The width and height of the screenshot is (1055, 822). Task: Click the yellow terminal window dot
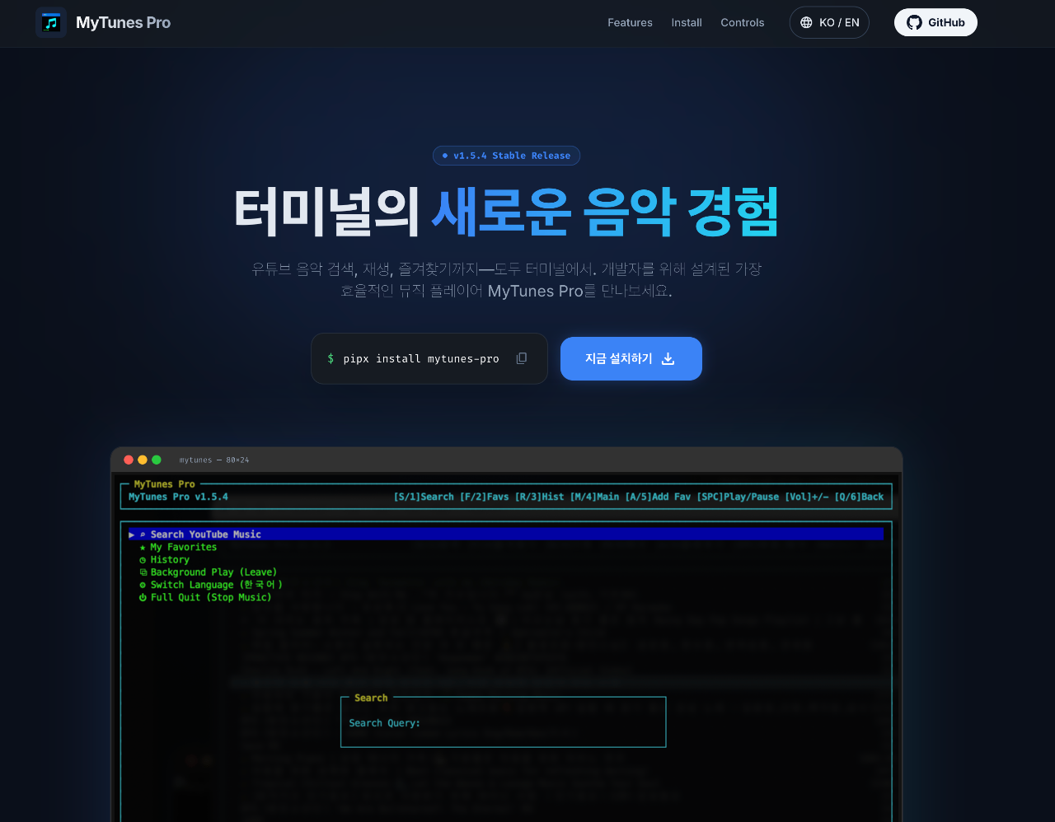[143, 460]
